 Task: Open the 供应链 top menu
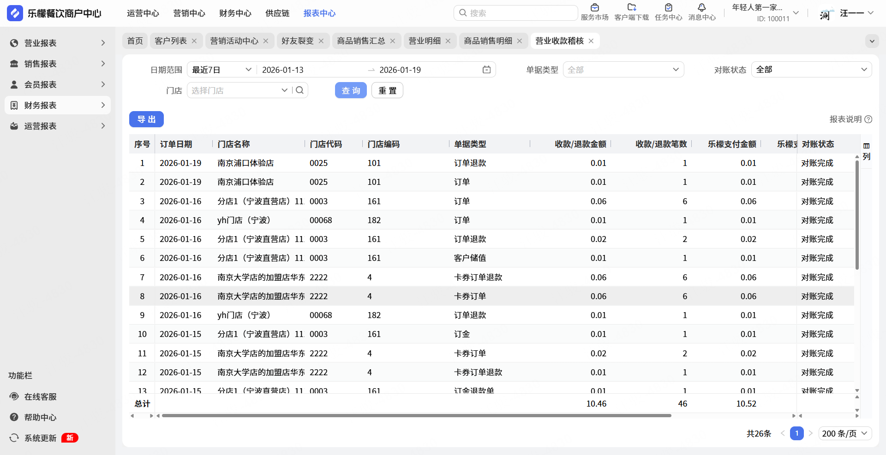(277, 13)
